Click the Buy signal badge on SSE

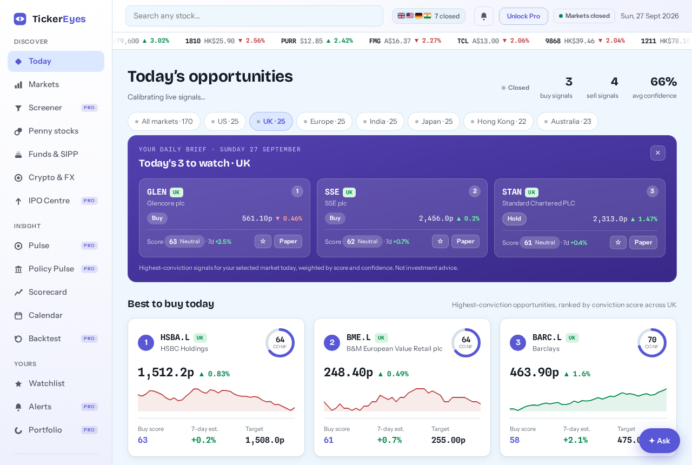[x=335, y=218]
